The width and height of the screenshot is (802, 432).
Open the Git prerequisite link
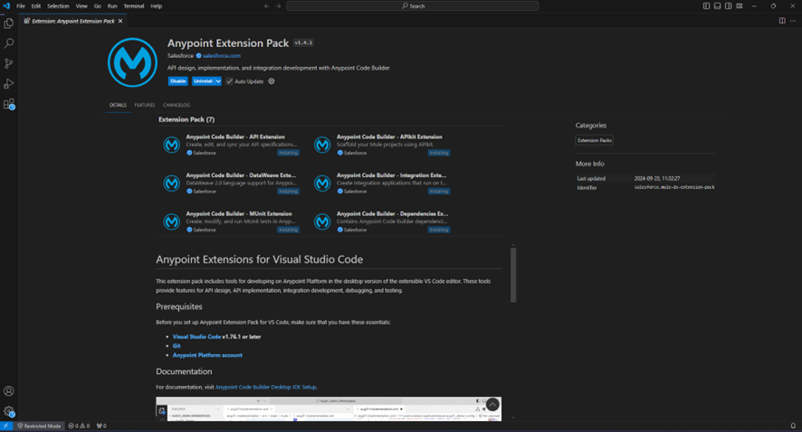pos(177,346)
